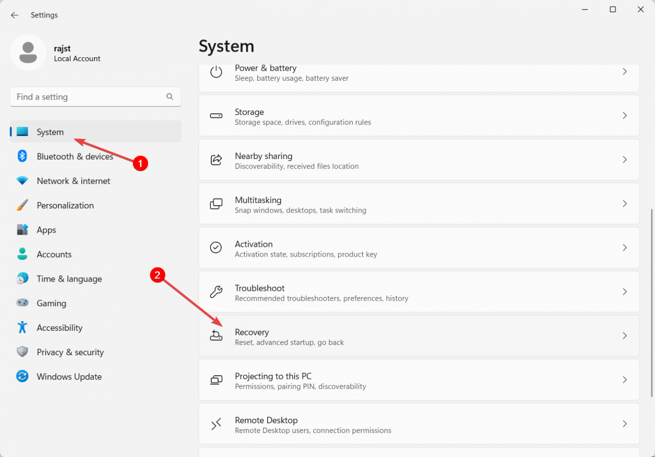Expand Power & battery settings chevron
Screen dimensions: 655x457
point(624,72)
